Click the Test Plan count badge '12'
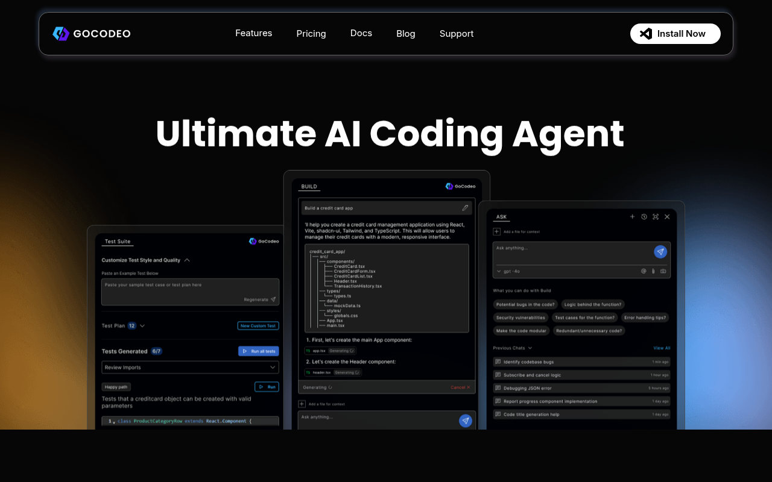The image size is (772, 482). (x=132, y=326)
